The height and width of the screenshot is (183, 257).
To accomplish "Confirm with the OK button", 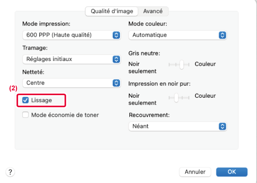I will [231, 172].
